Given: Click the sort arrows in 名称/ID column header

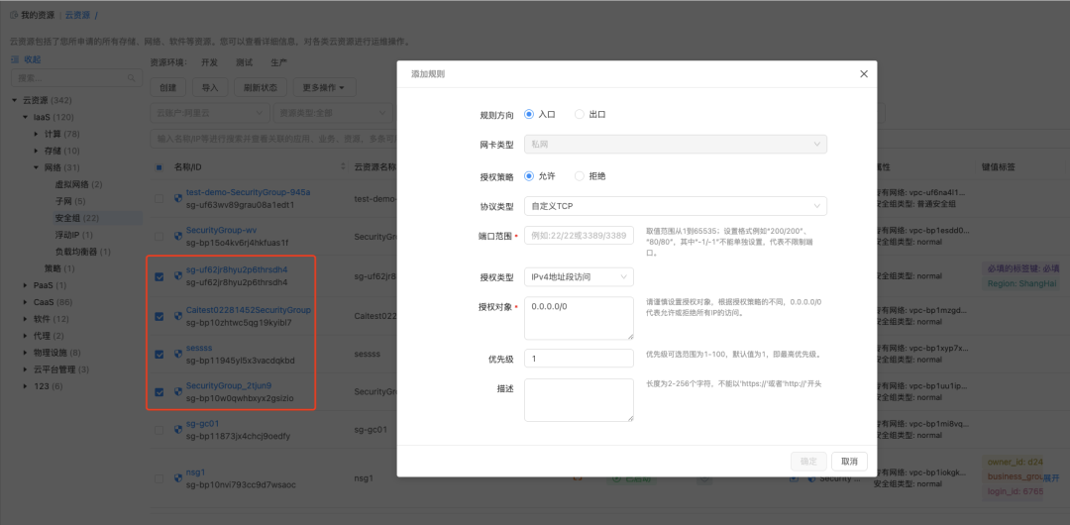Looking at the screenshot, I should 343,167.
